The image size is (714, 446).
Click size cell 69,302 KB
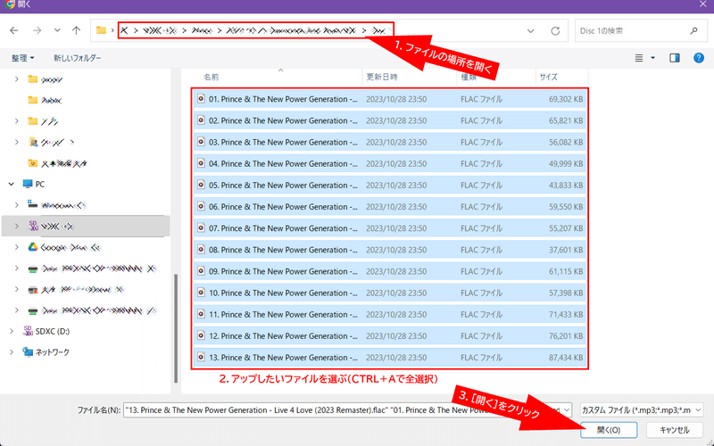566,99
